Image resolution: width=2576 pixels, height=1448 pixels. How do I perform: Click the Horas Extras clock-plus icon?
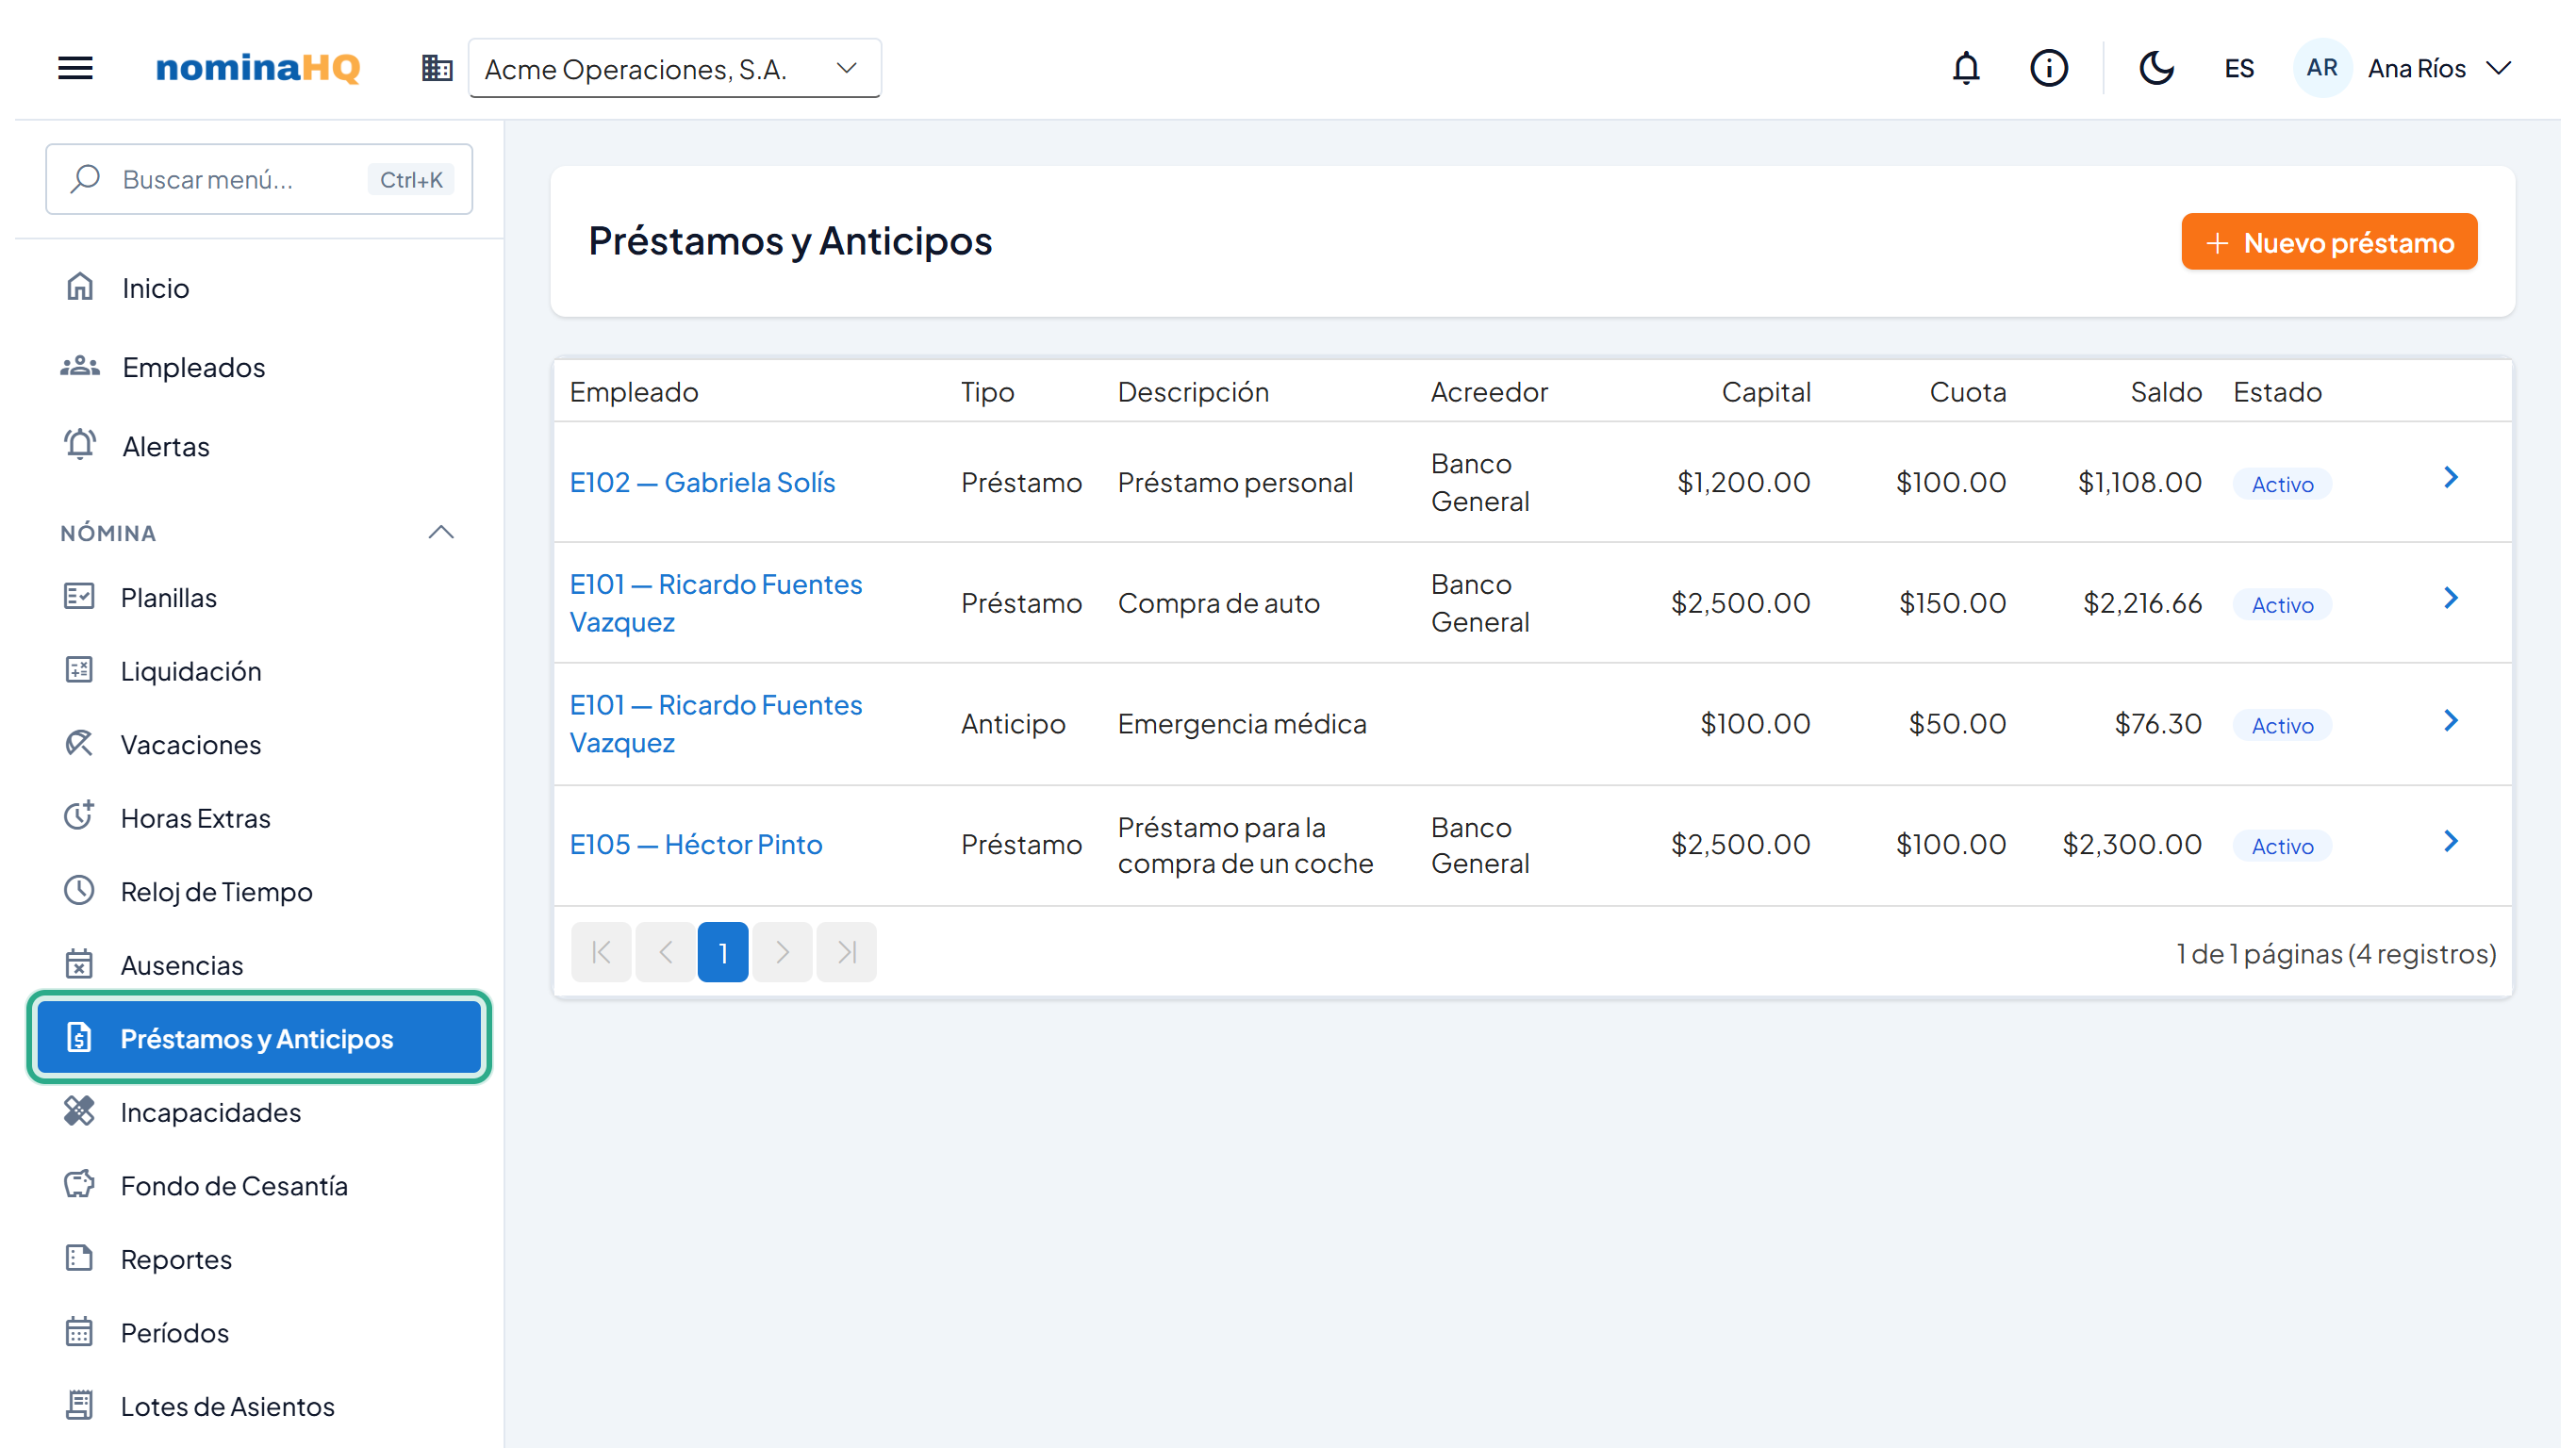[x=79, y=817]
